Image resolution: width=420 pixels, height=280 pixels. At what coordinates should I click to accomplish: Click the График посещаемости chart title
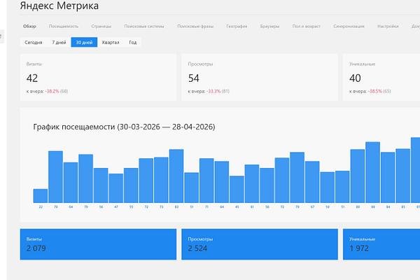[x=124, y=127]
